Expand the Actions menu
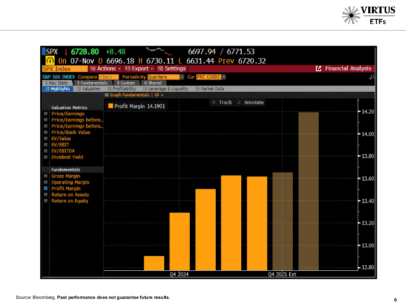The image size is (406, 305). tap(106, 69)
